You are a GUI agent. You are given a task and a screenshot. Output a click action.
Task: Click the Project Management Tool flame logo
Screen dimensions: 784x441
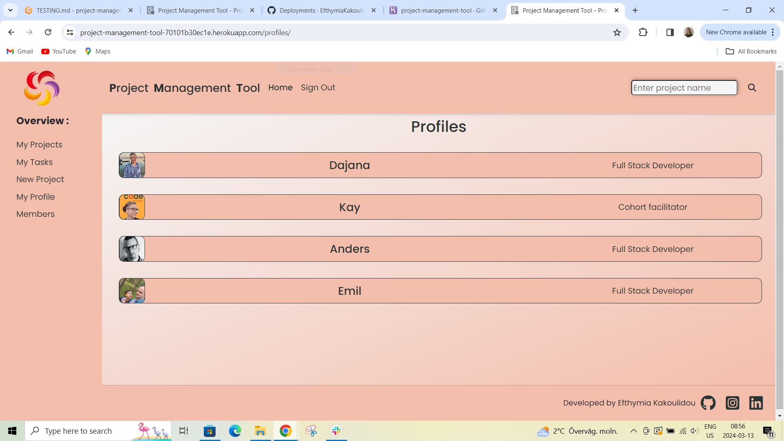pos(41,88)
